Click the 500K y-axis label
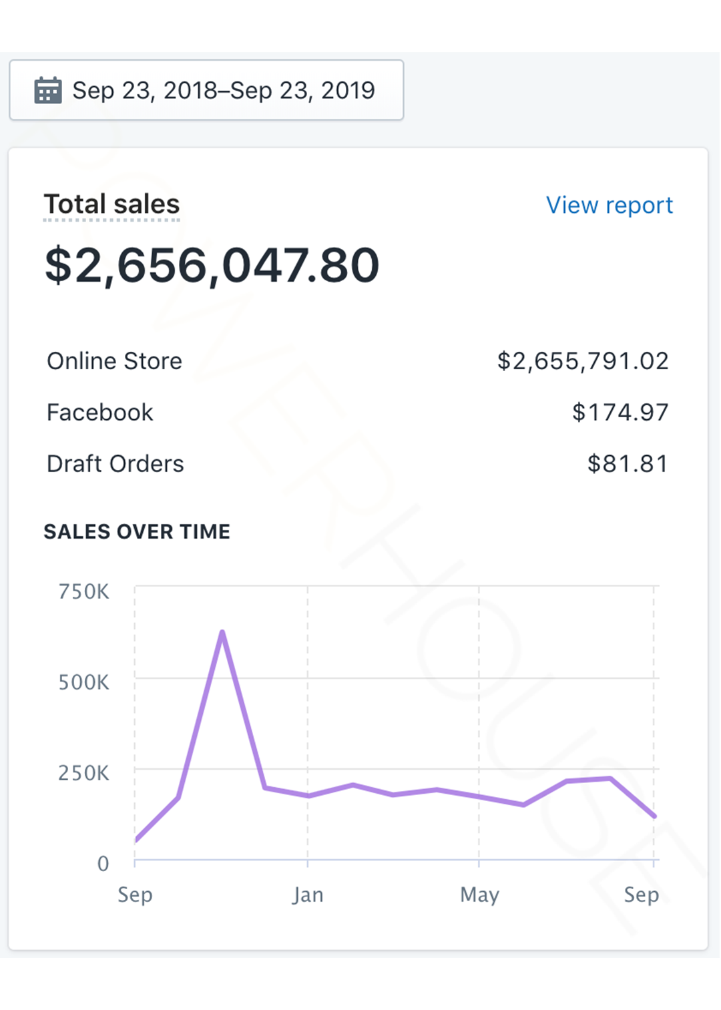Image resolution: width=721 pixels, height=1010 pixels. [83, 682]
